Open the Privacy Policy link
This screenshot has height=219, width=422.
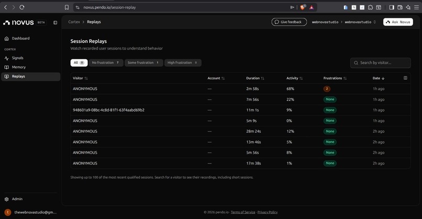(x=267, y=212)
